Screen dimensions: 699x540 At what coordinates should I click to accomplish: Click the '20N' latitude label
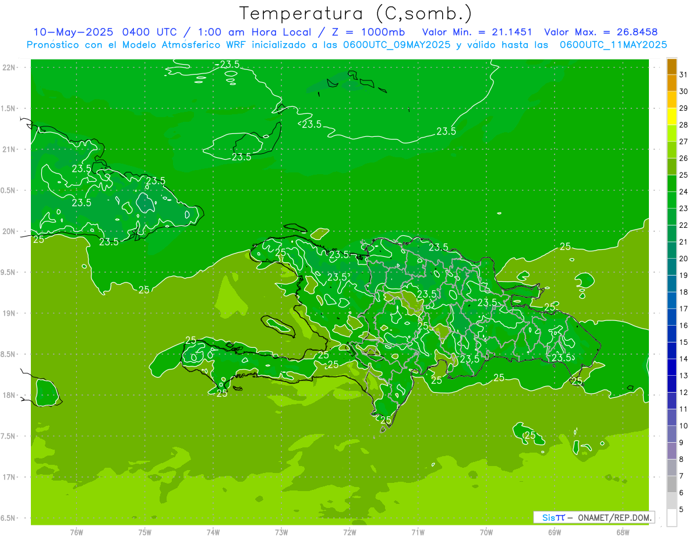pos(9,231)
